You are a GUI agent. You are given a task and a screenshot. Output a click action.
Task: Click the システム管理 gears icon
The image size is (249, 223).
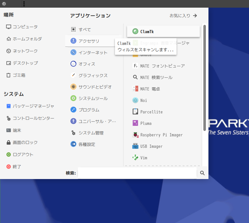[x=73, y=133]
